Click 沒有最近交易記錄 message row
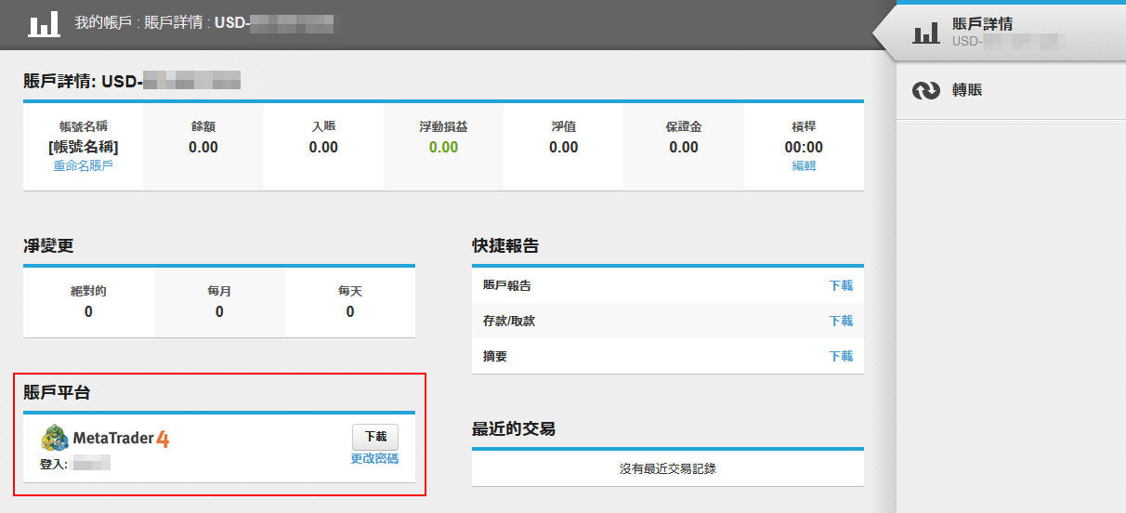Image resolution: width=1126 pixels, height=513 pixels. (x=668, y=468)
